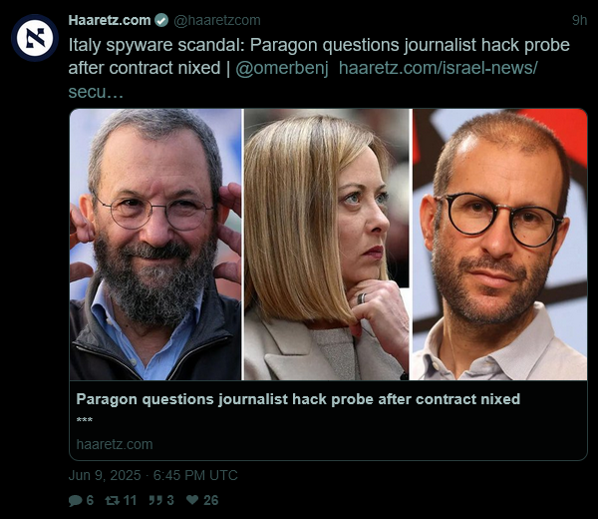Click the like count 26
Screen dimensions: 598x519
point(211,500)
